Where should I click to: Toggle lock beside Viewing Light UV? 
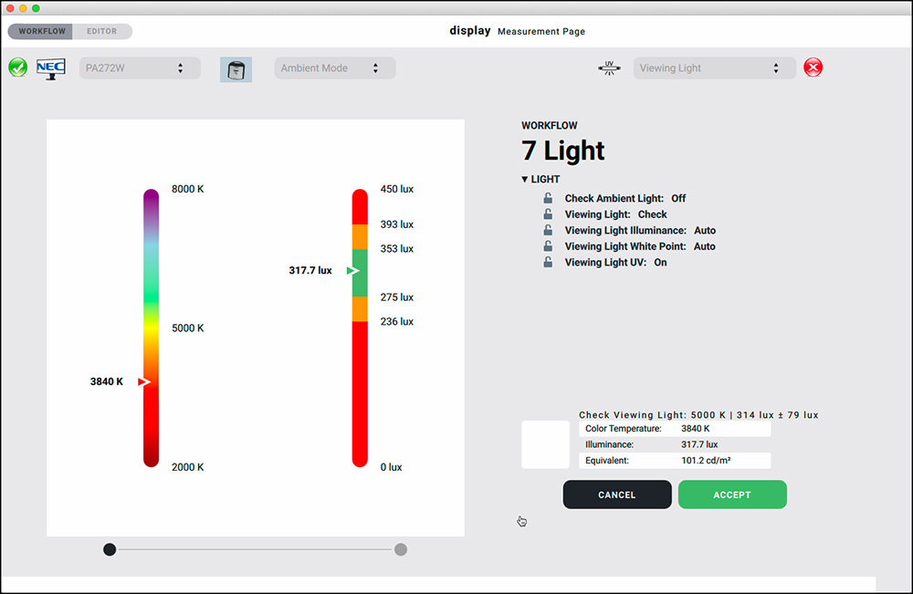coord(548,263)
